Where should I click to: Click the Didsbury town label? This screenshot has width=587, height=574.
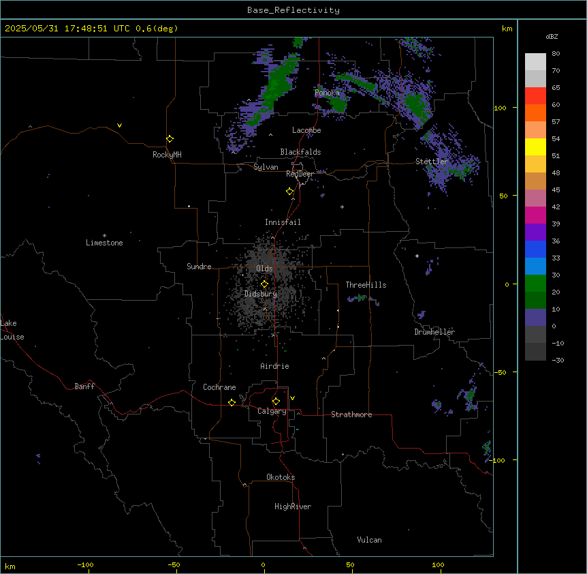point(261,294)
